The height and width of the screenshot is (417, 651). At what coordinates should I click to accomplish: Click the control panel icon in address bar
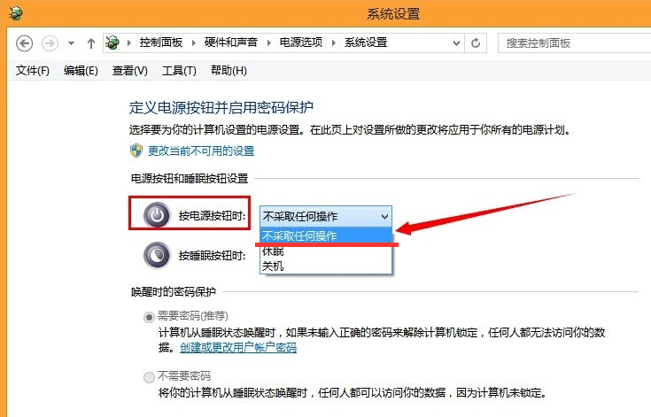pyautogui.click(x=112, y=42)
